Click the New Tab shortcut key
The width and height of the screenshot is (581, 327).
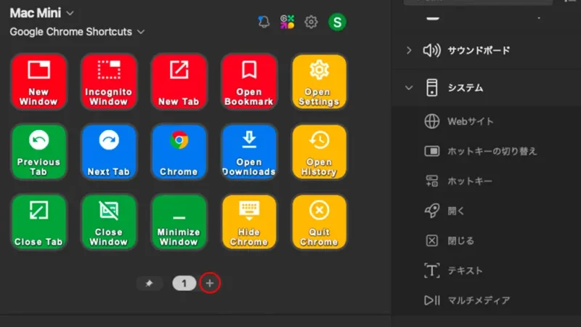[179, 81]
